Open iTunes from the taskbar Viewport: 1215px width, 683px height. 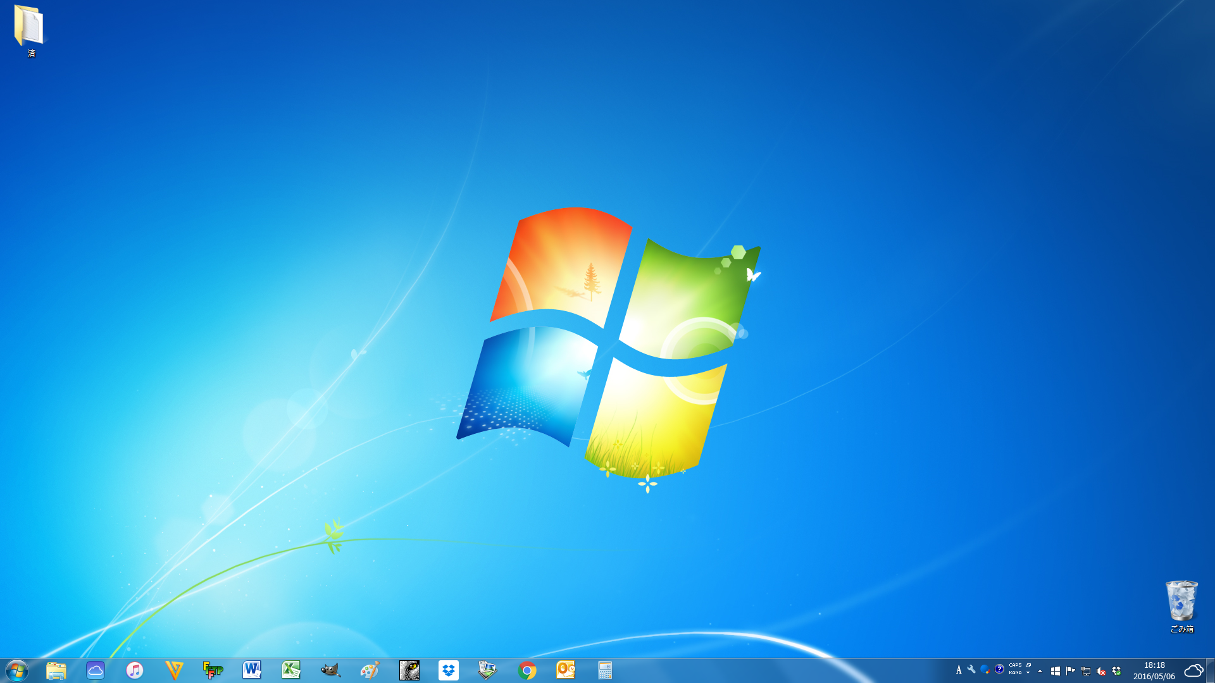[135, 670]
